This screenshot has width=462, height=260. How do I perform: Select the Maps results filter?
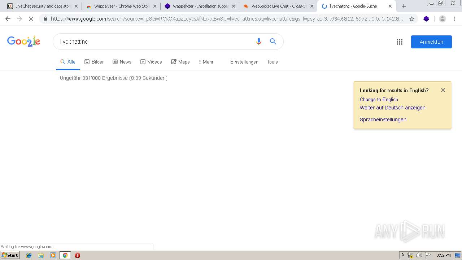point(180,62)
